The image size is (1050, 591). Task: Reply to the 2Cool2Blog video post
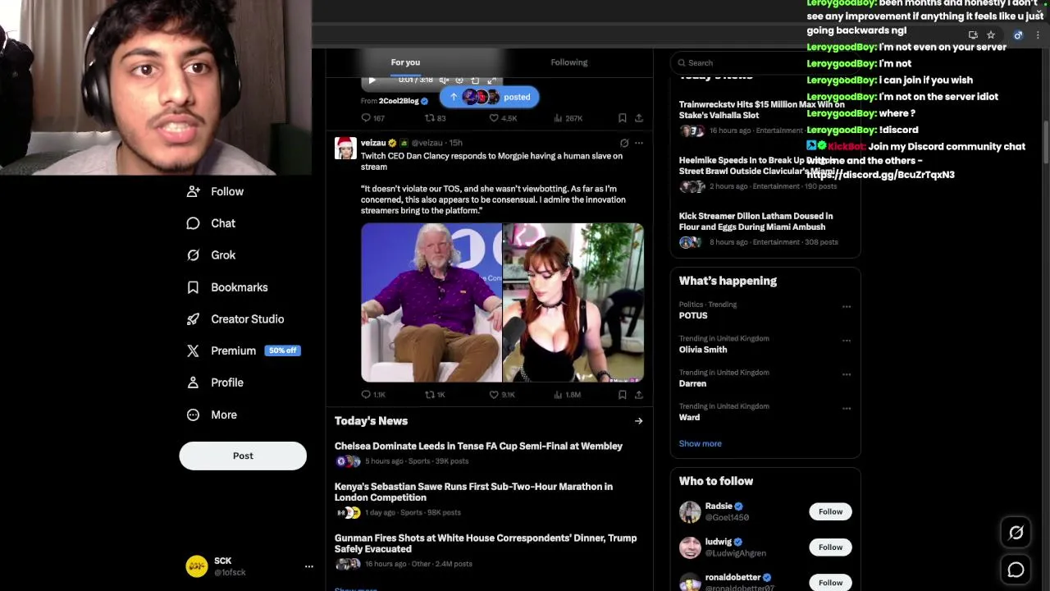point(372,118)
